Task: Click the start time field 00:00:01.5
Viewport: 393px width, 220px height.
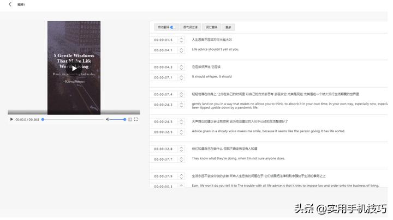Action: coord(164,40)
